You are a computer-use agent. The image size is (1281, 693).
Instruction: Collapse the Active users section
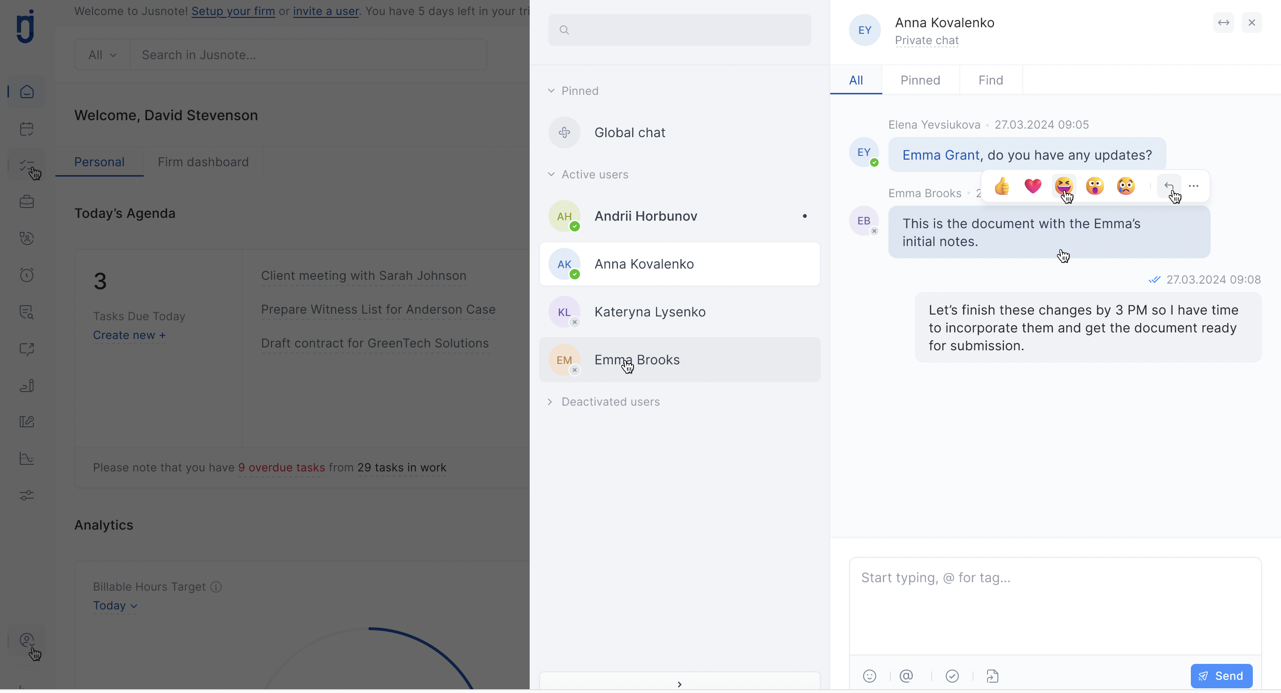551,175
